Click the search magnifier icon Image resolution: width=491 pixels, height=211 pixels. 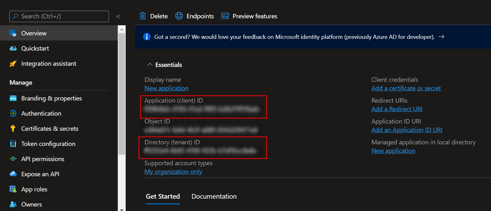coord(15,16)
